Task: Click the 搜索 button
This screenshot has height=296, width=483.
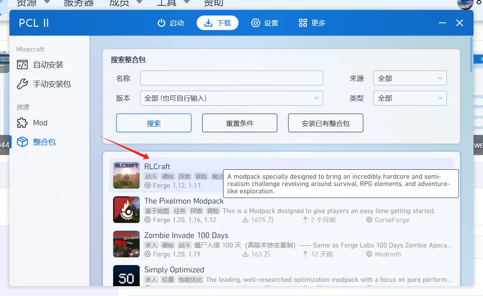Action: click(154, 123)
